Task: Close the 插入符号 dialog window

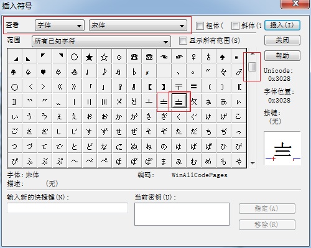Action: [x=295, y=4]
